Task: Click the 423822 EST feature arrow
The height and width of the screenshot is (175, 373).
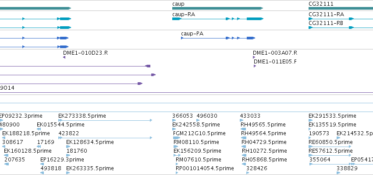Action: [x=105, y=138]
